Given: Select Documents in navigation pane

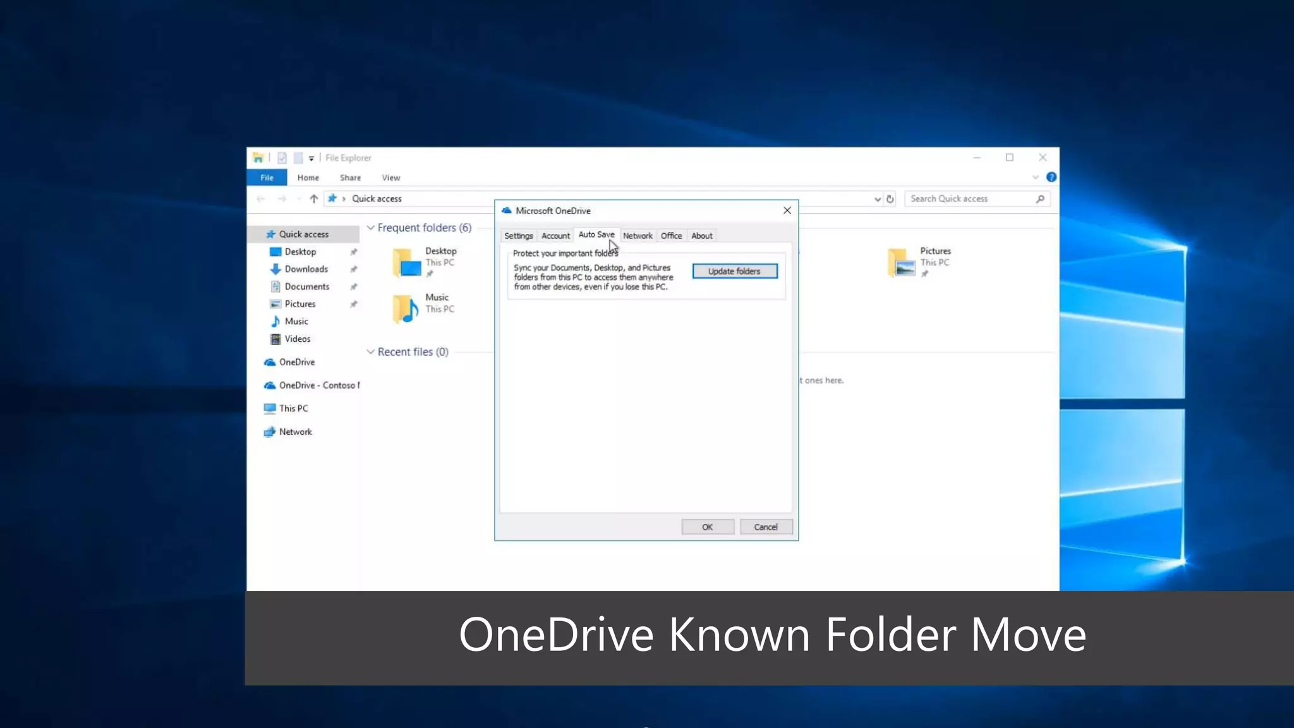Looking at the screenshot, I should tap(306, 287).
